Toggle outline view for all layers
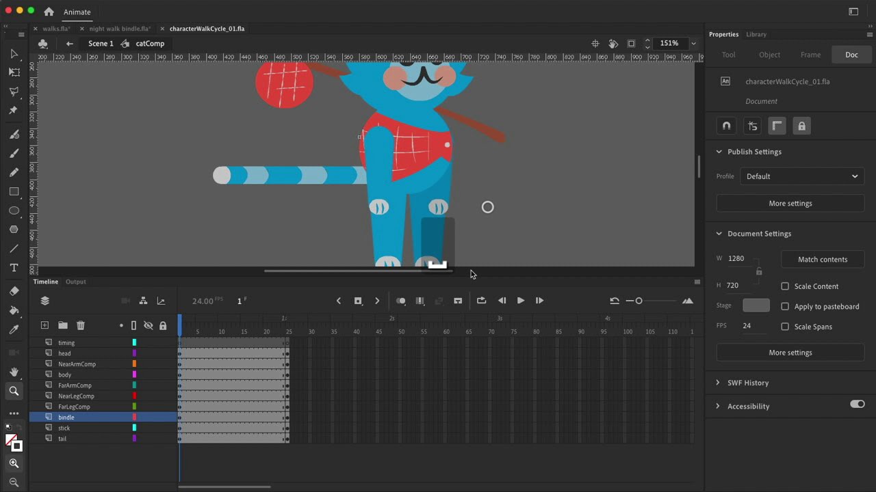 click(134, 325)
